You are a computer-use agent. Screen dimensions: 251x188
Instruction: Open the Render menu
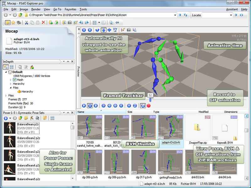[x=36, y=9]
